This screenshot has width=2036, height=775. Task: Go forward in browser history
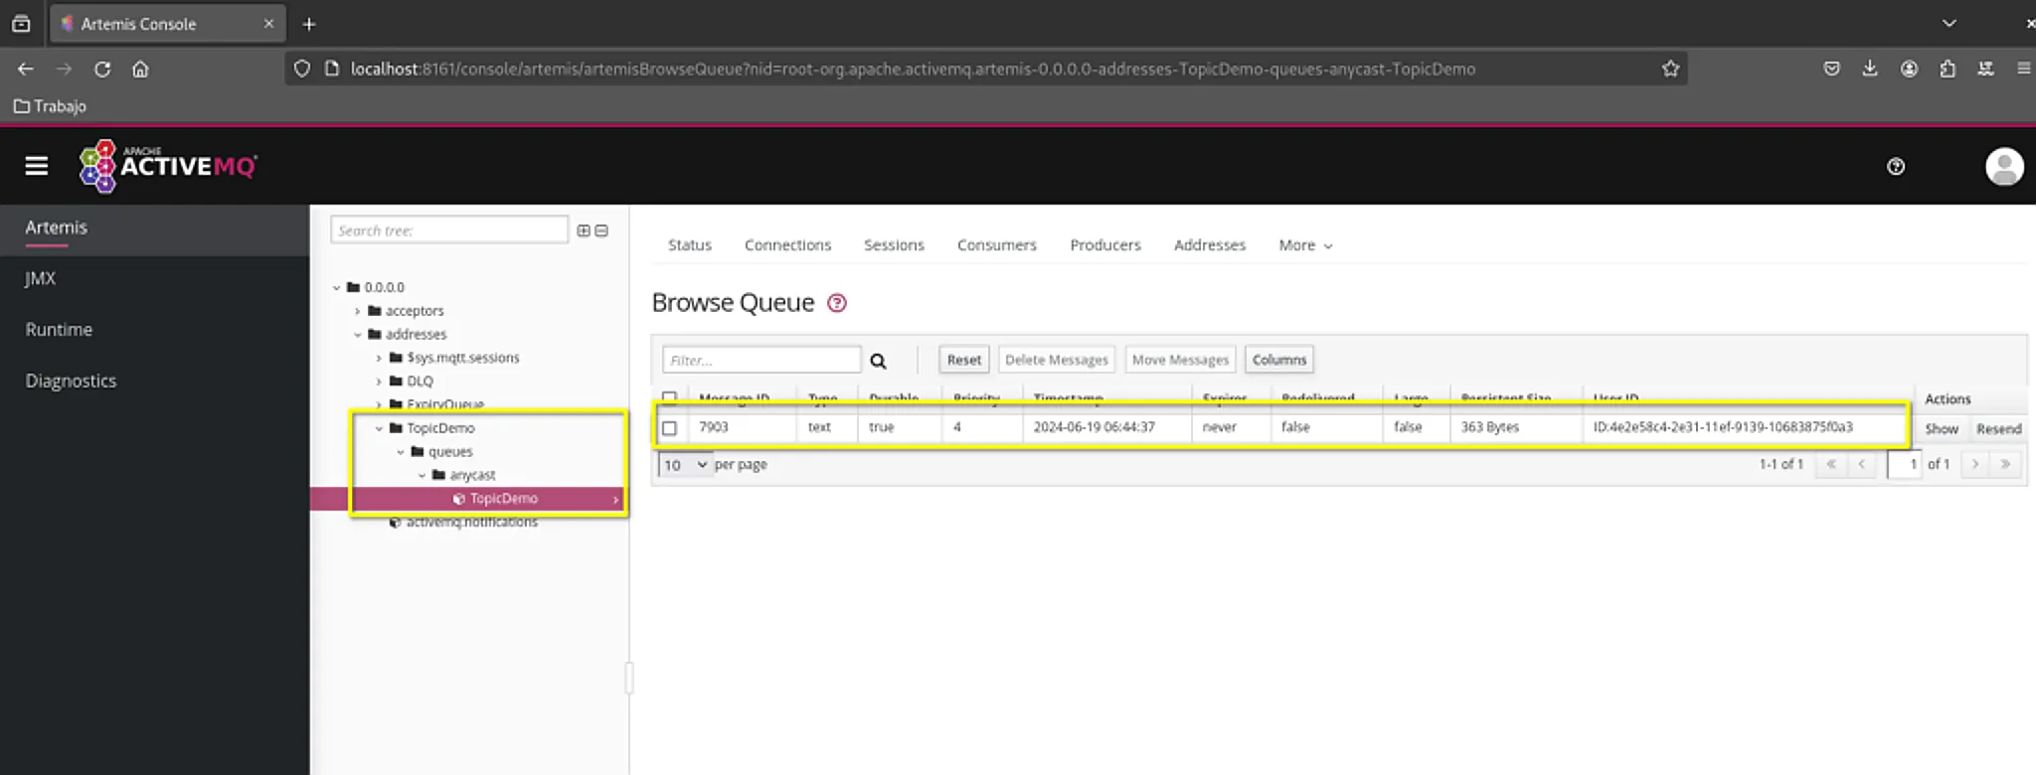(x=65, y=69)
